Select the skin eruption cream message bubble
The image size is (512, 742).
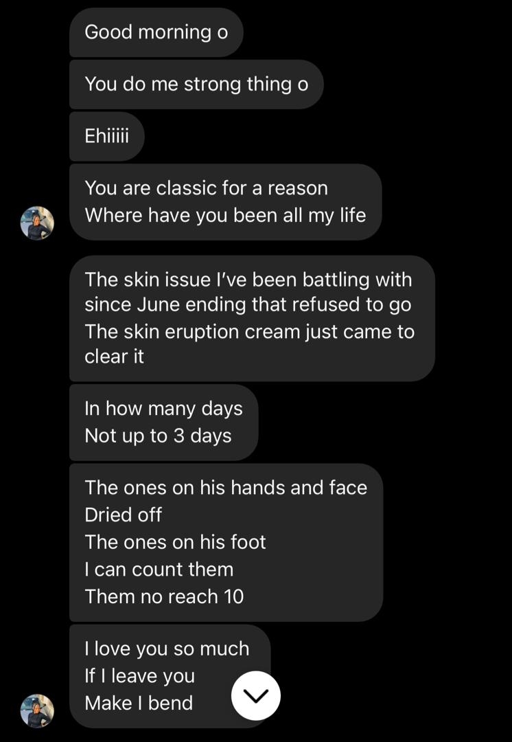click(252, 319)
